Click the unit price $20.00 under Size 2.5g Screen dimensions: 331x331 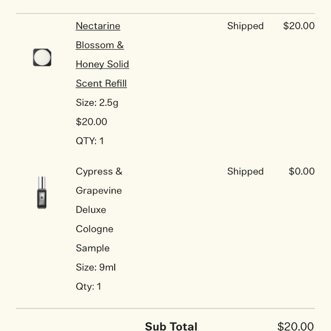pyautogui.click(x=92, y=122)
